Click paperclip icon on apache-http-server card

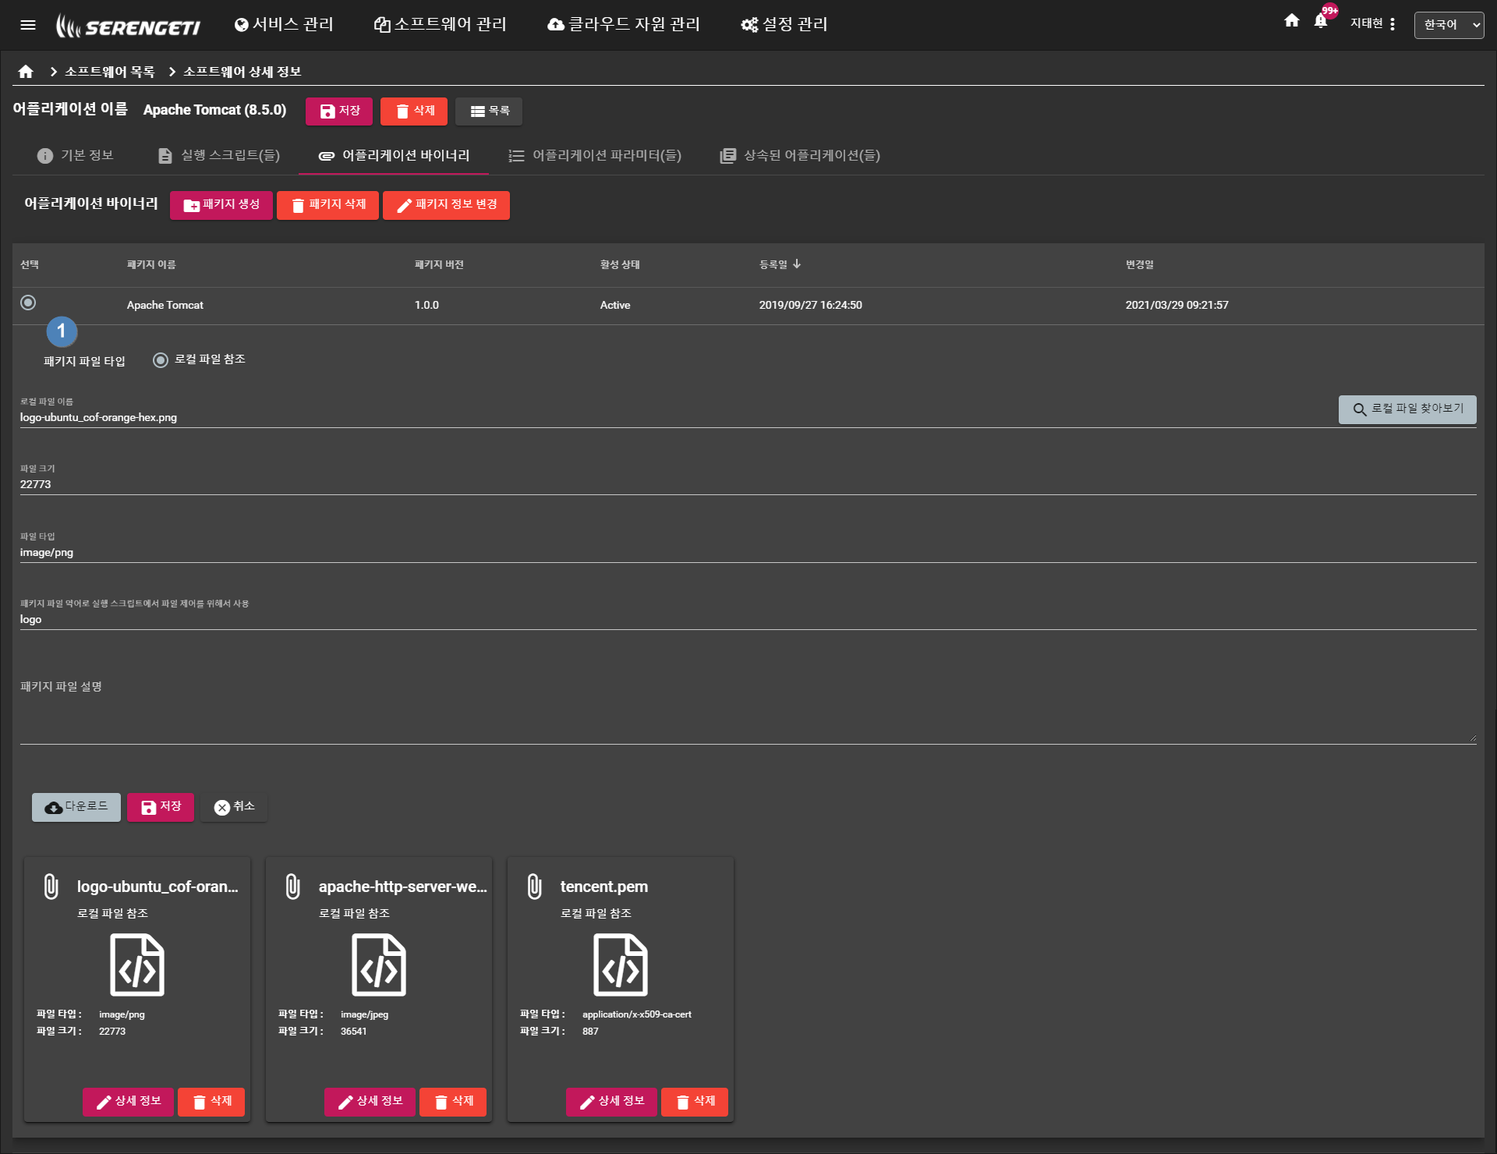292,887
